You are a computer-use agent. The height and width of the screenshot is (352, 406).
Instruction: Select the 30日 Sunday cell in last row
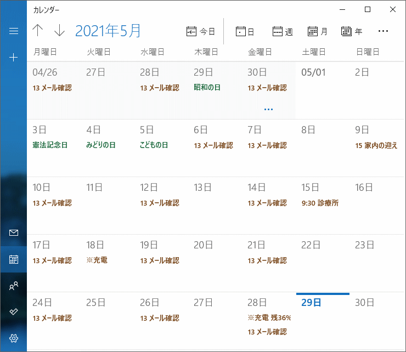tap(376, 321)
